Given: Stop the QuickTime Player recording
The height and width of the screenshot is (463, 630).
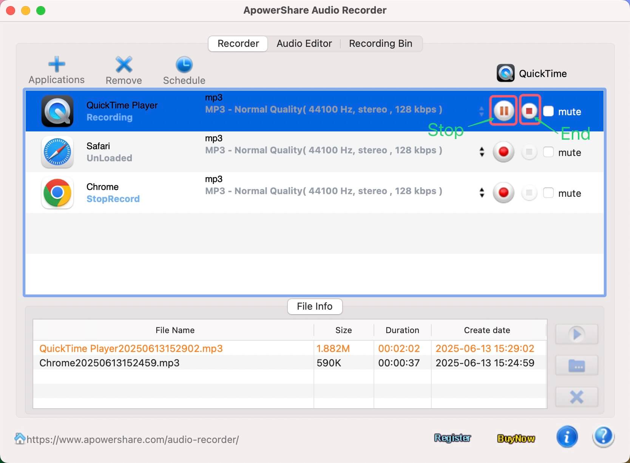Looking at the screenshot, I should (x=529, y=111).
